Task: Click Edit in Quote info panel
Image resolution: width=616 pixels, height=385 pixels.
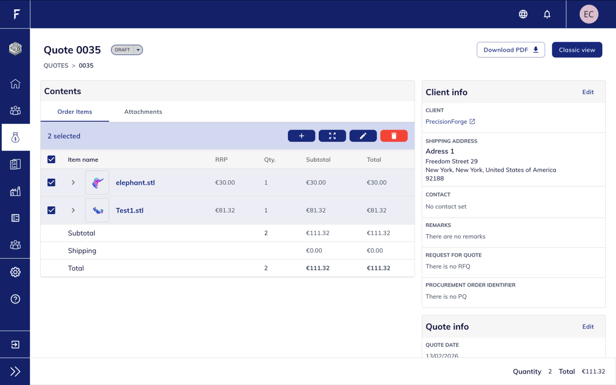Action: point(588,327)
